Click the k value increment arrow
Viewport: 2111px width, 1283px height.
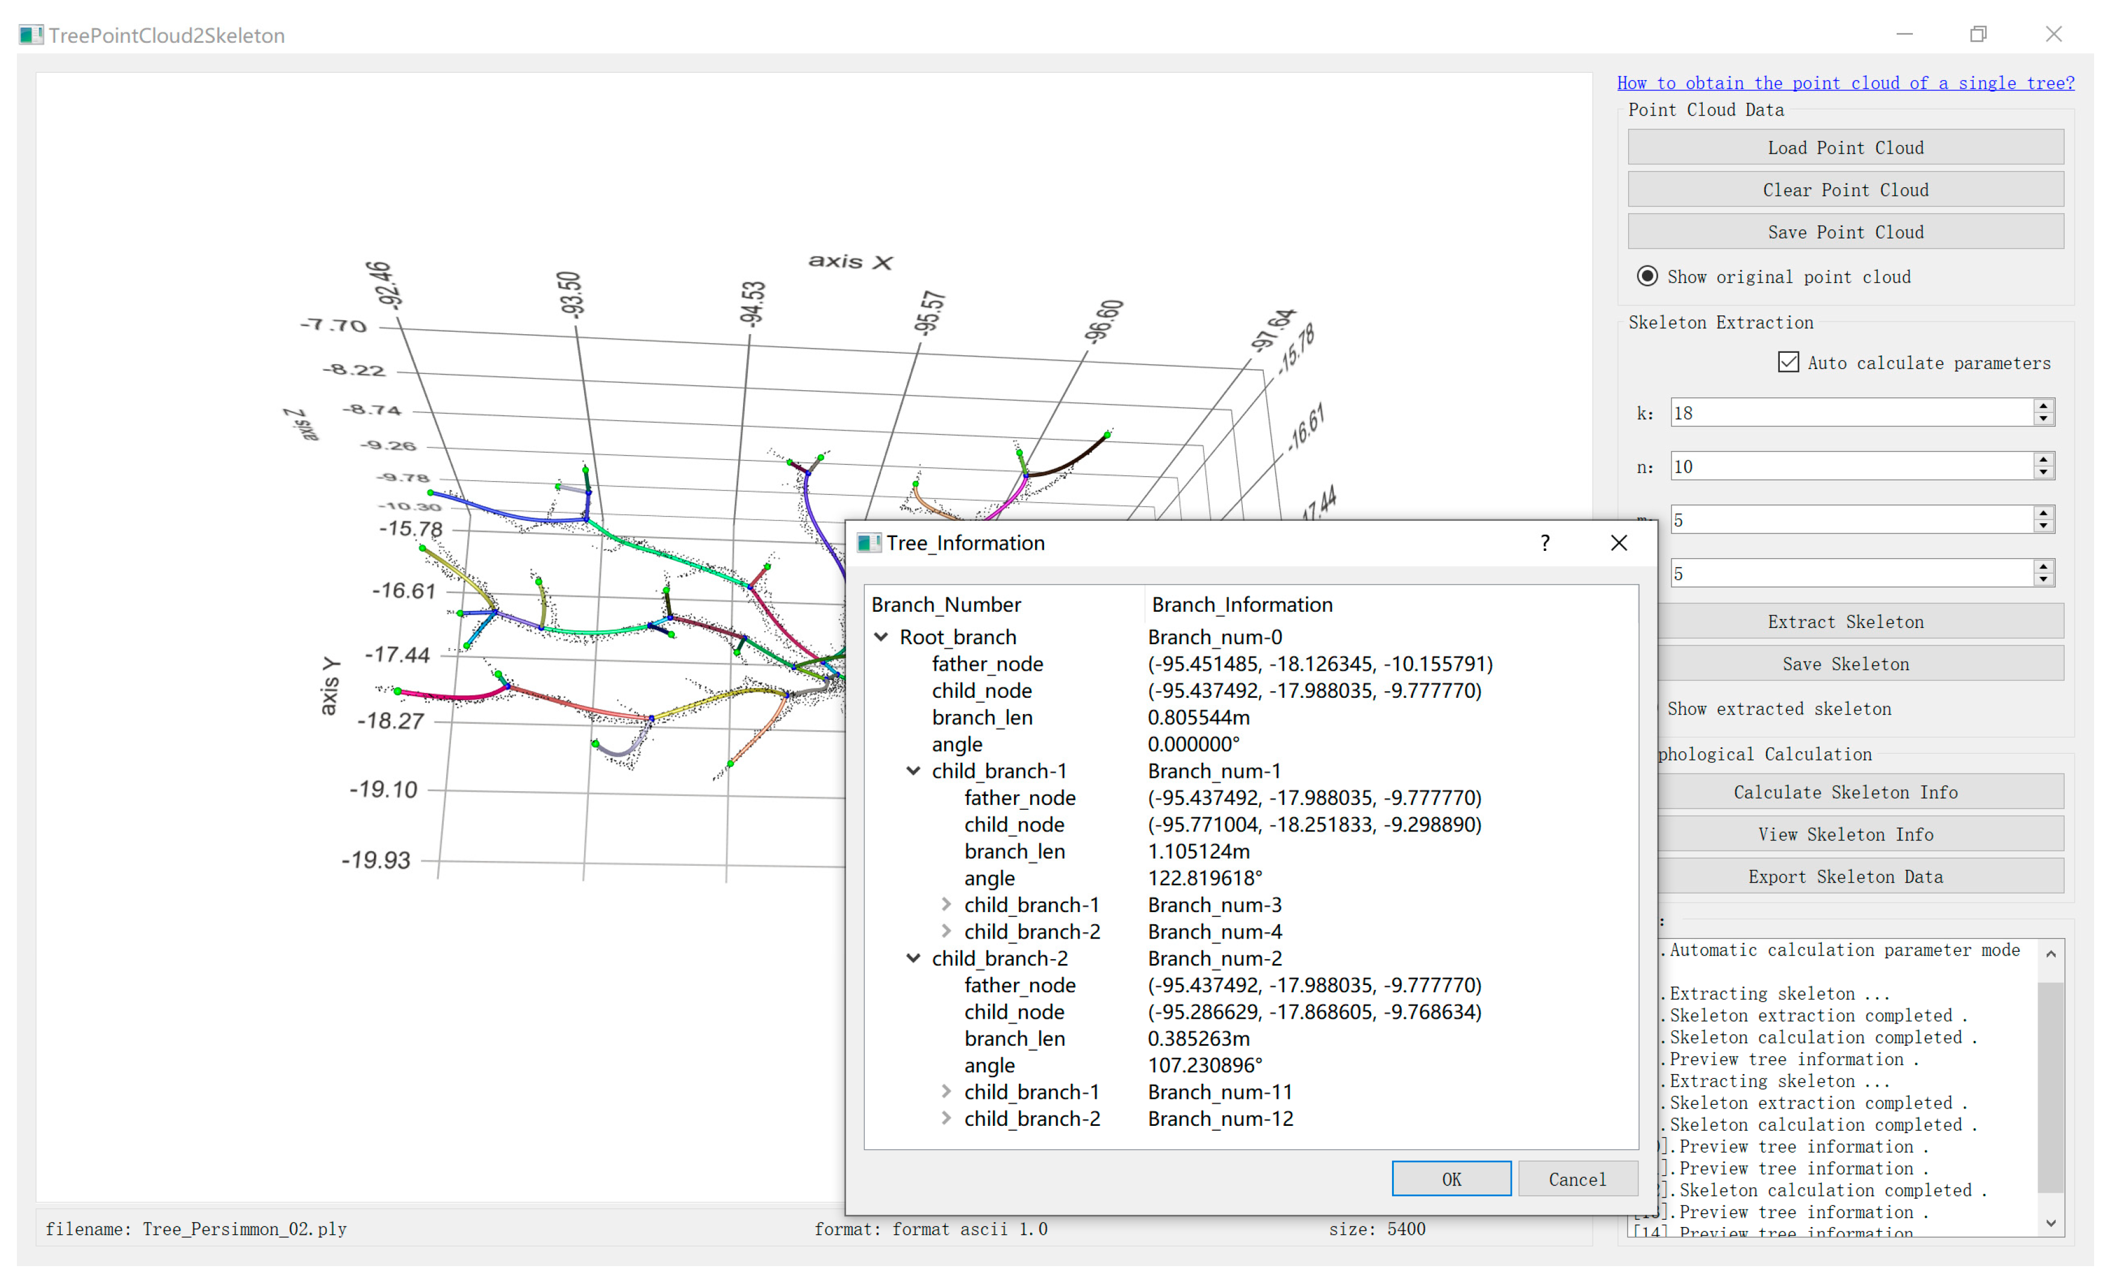tap(2044, 405)
